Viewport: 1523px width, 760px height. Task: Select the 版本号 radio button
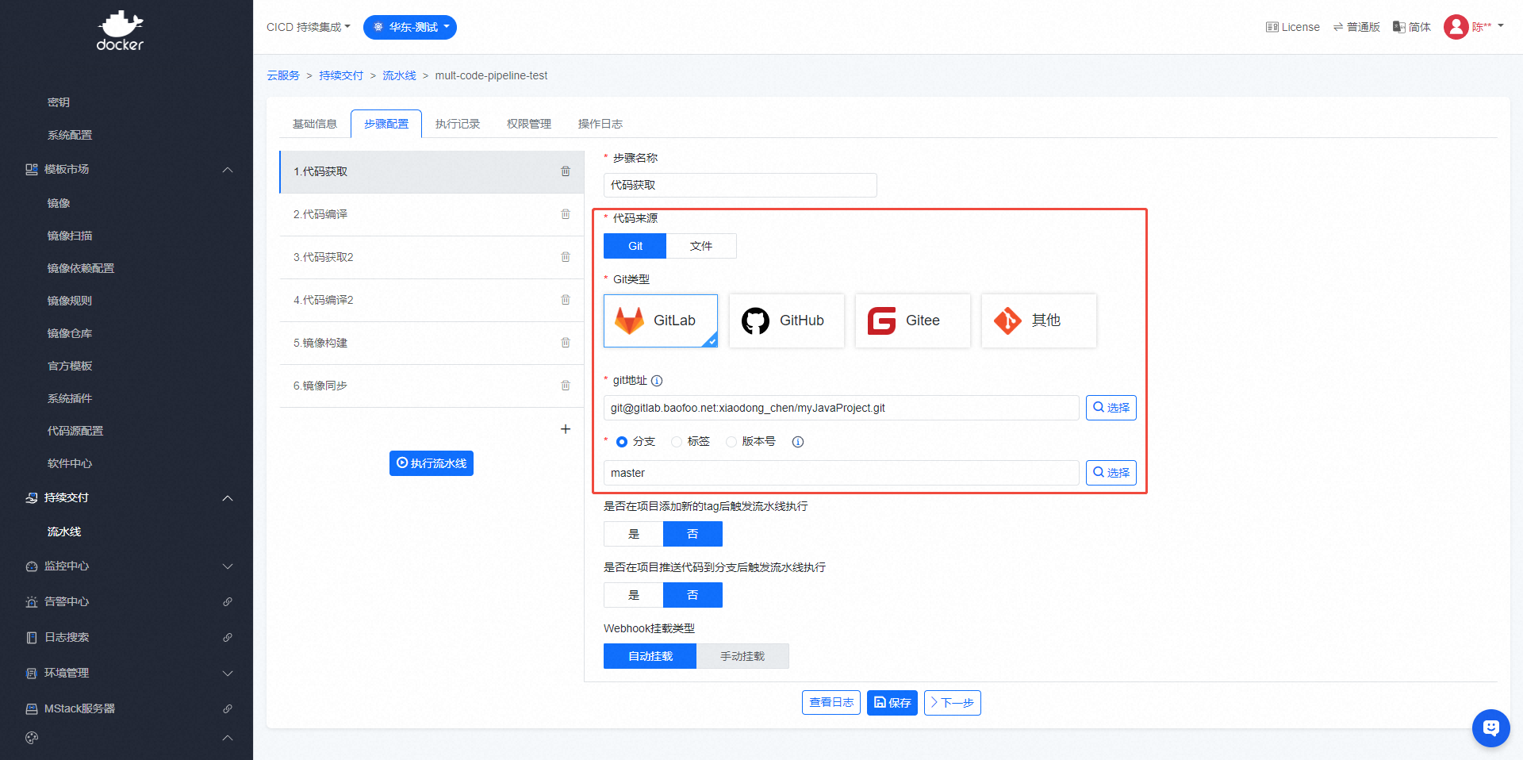pyautogui.click(x=731, y=442)
